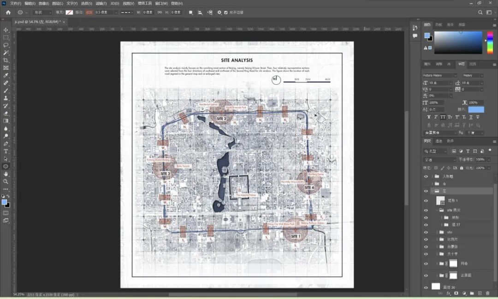Image resolution: width=498 pixels, height=299 pixels.
Task: Open the dashed stroke style dropdown
Action: (126, 12)
